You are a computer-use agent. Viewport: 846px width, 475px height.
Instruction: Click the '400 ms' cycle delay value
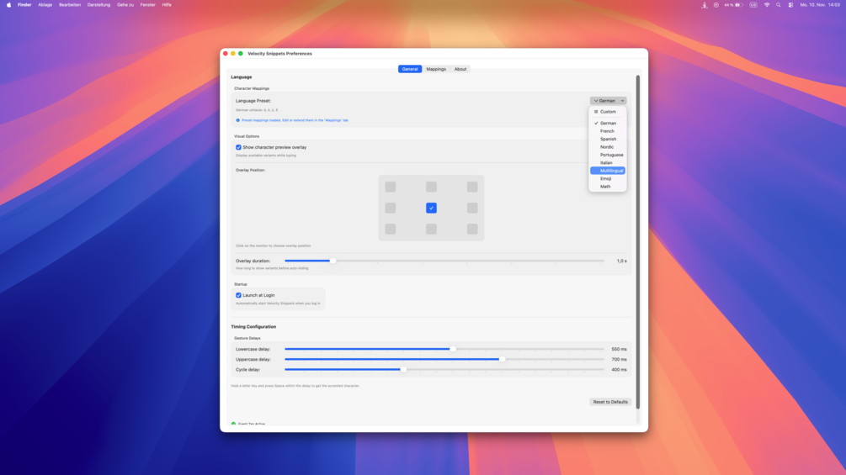[619, 369]
